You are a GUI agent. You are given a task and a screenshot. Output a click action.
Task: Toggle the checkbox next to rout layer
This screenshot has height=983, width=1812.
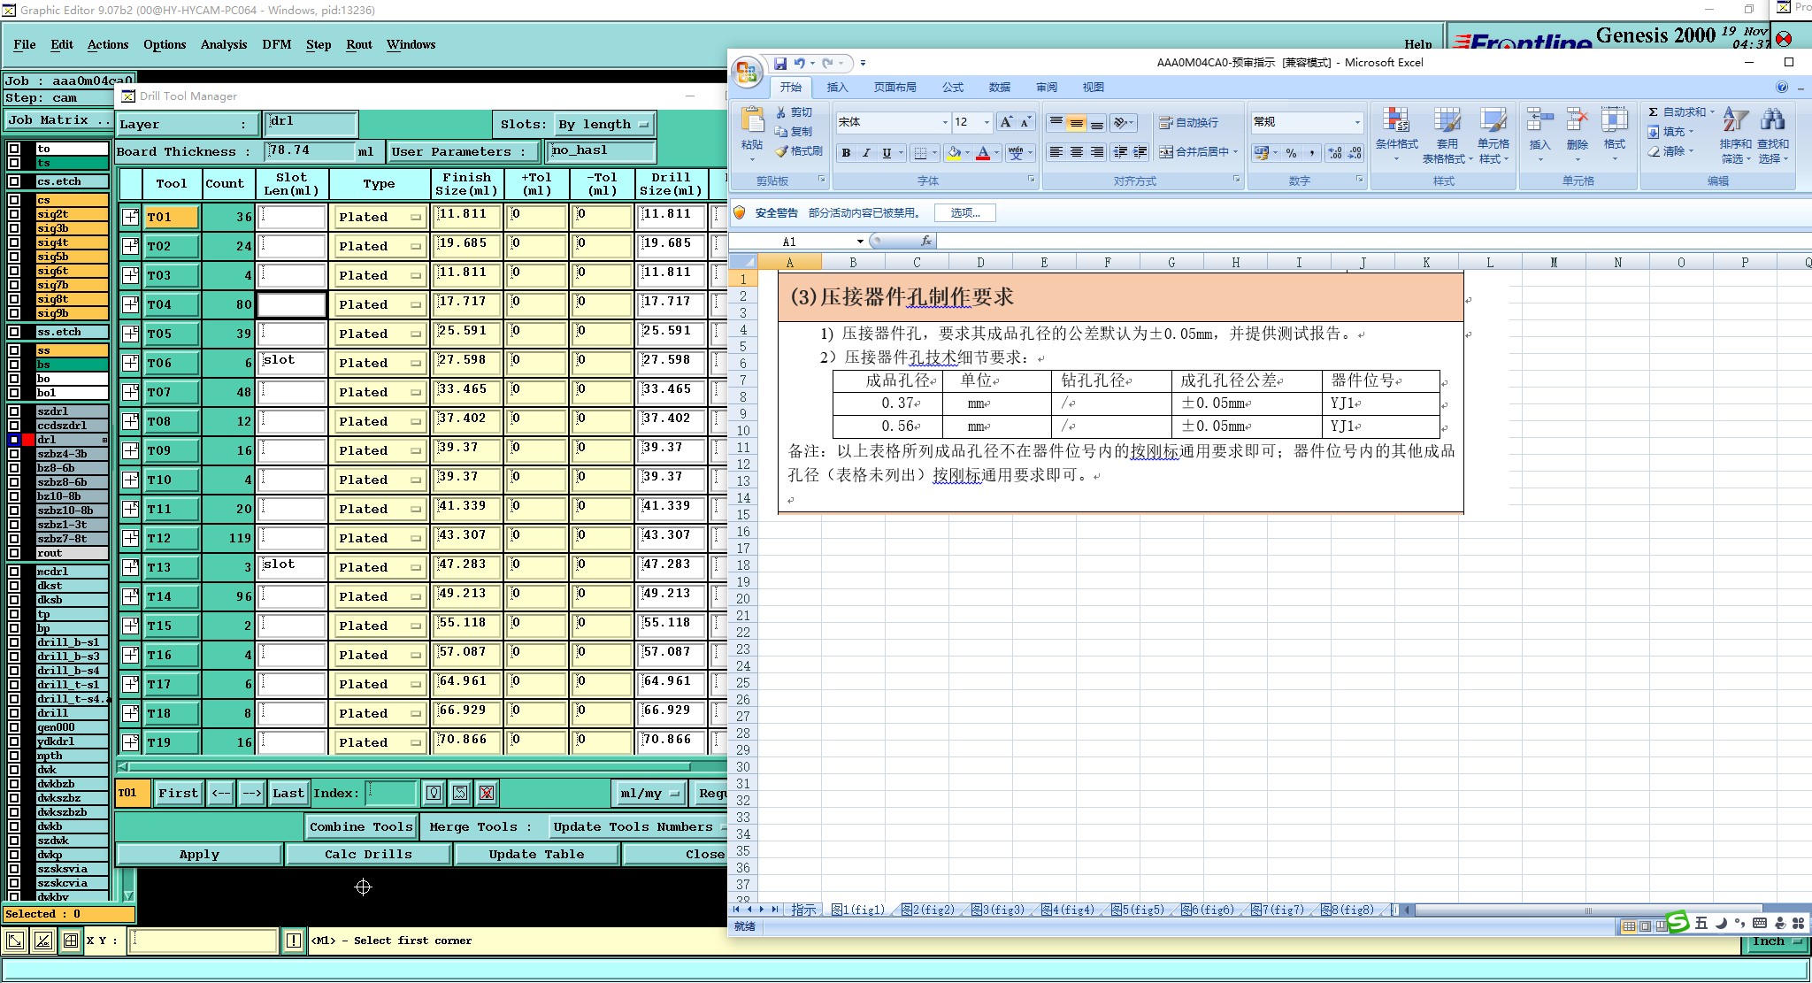click(14, 553)
